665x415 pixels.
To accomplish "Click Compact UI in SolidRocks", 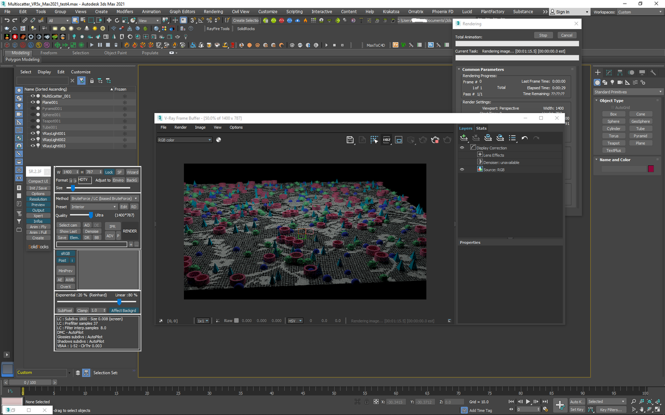I will point(38,181).
